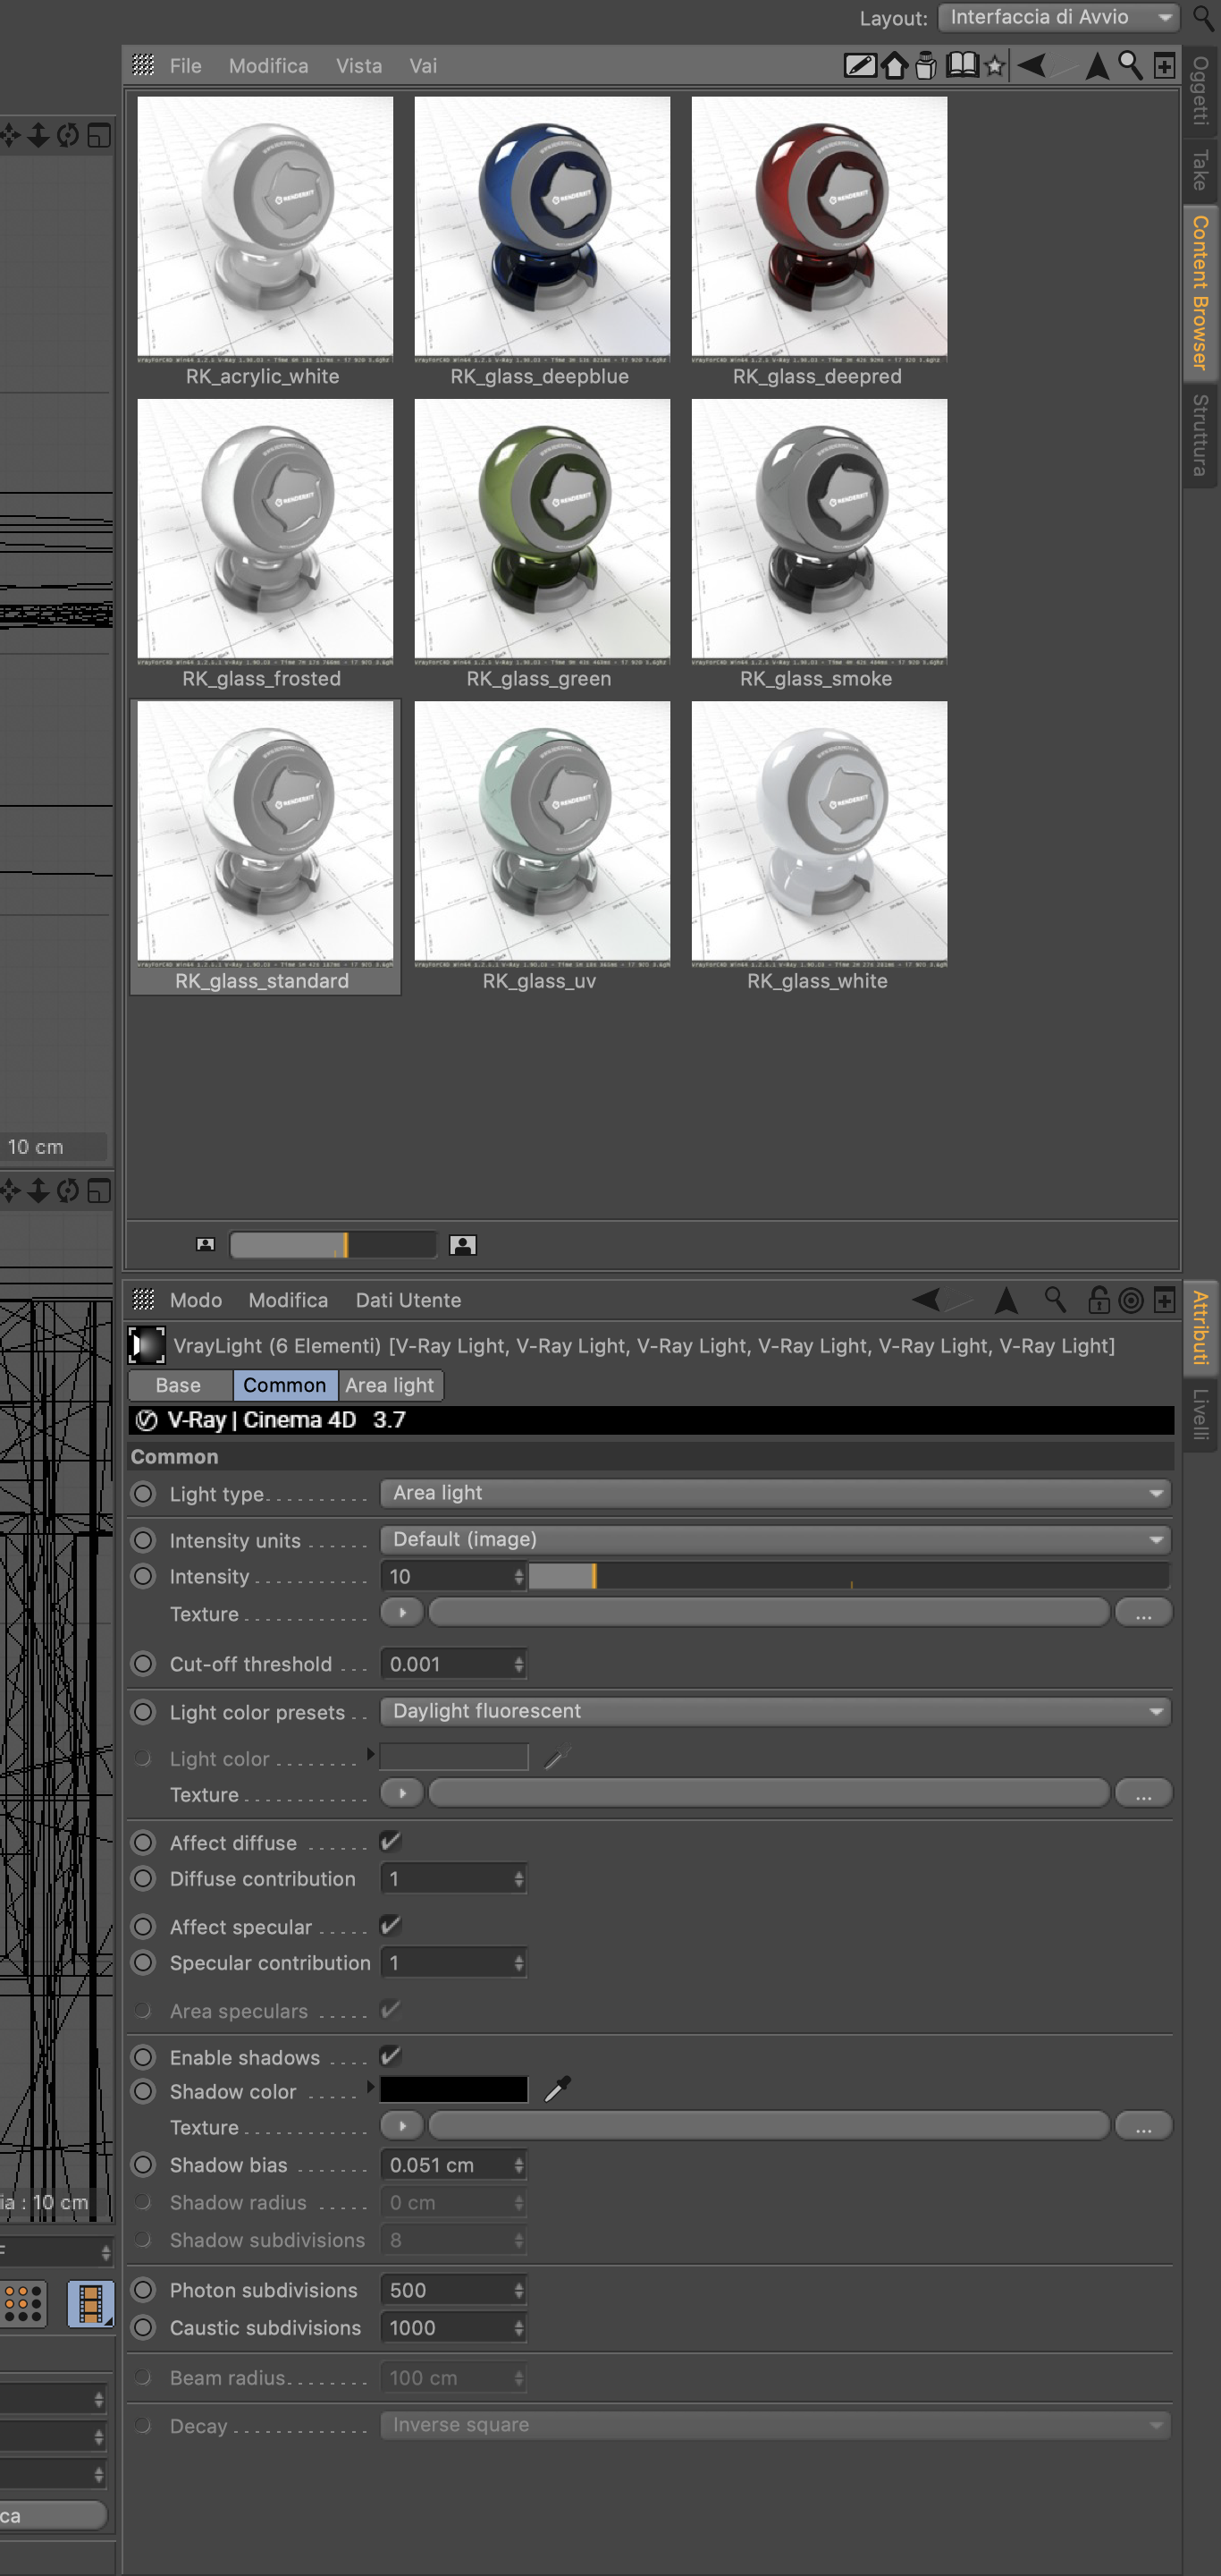
Task: Click the ink bottle presets icon
Action: pyautogui.click(x=926, y=66)
